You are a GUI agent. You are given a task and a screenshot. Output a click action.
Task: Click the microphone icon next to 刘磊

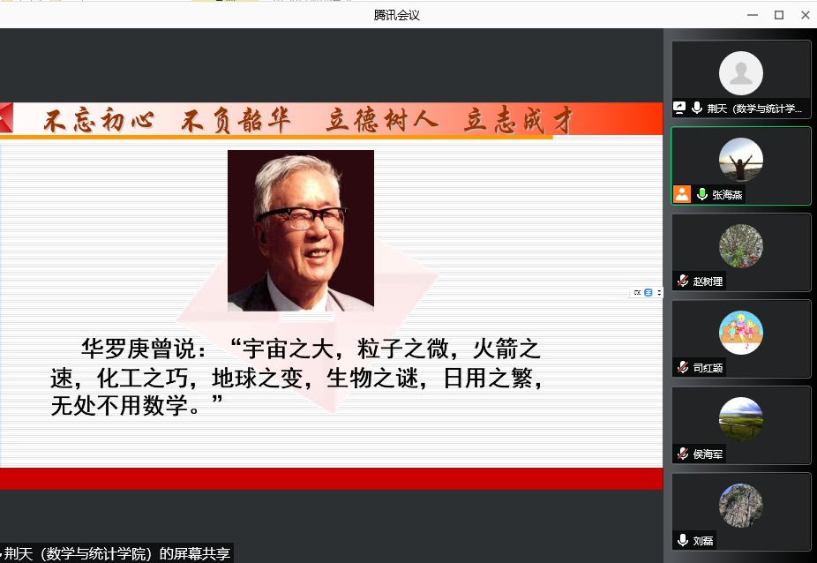[x=682, y=540]
